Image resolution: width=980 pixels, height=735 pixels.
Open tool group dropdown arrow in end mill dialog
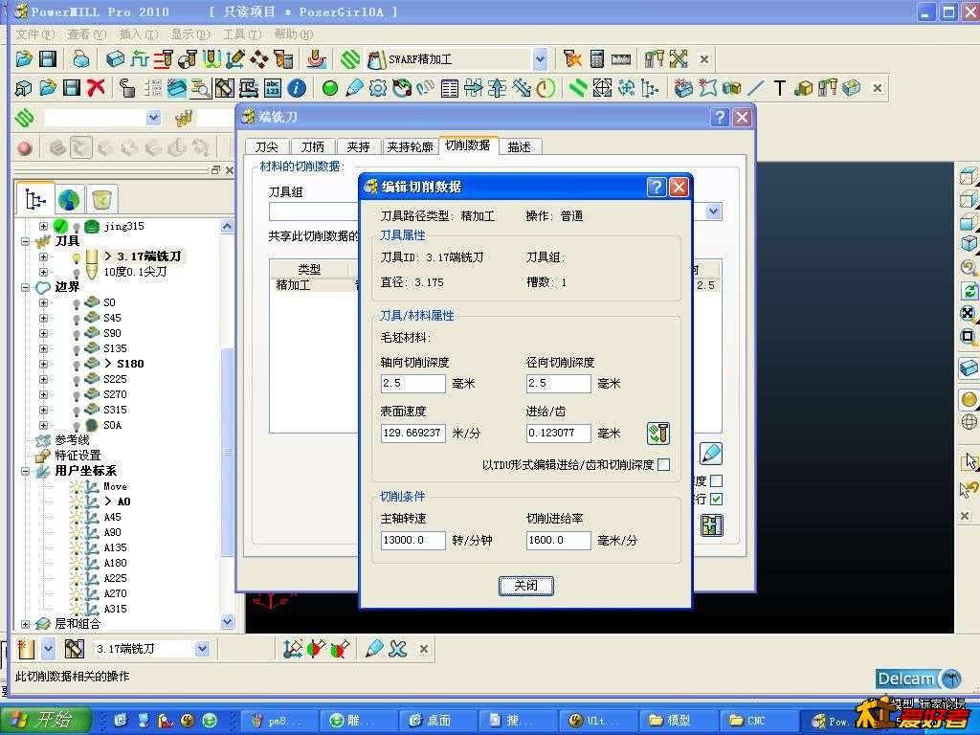tap(714, 212)
